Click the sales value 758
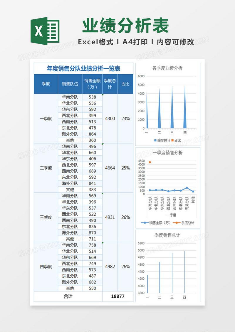The height and width of the screenshot is (332, 235). pos(92,245)
